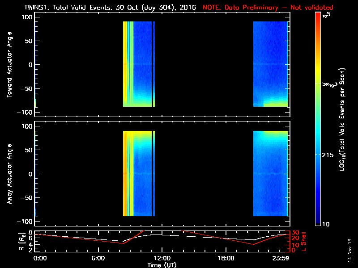Image resolution: width=358 pixels, height=268 pixels.
Task: Click the '4' tick on the R axis
Action: 31,245
